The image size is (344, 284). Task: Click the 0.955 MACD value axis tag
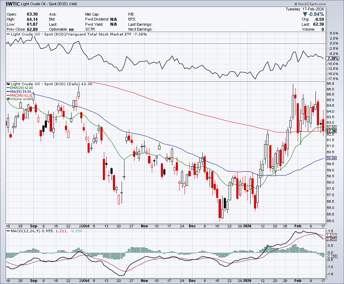[331, 239]
